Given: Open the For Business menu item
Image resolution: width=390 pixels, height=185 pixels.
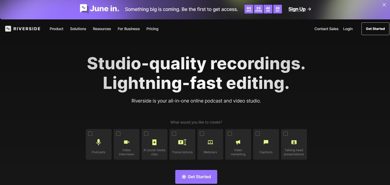Looking at the screenshot, I should [129, 29].
